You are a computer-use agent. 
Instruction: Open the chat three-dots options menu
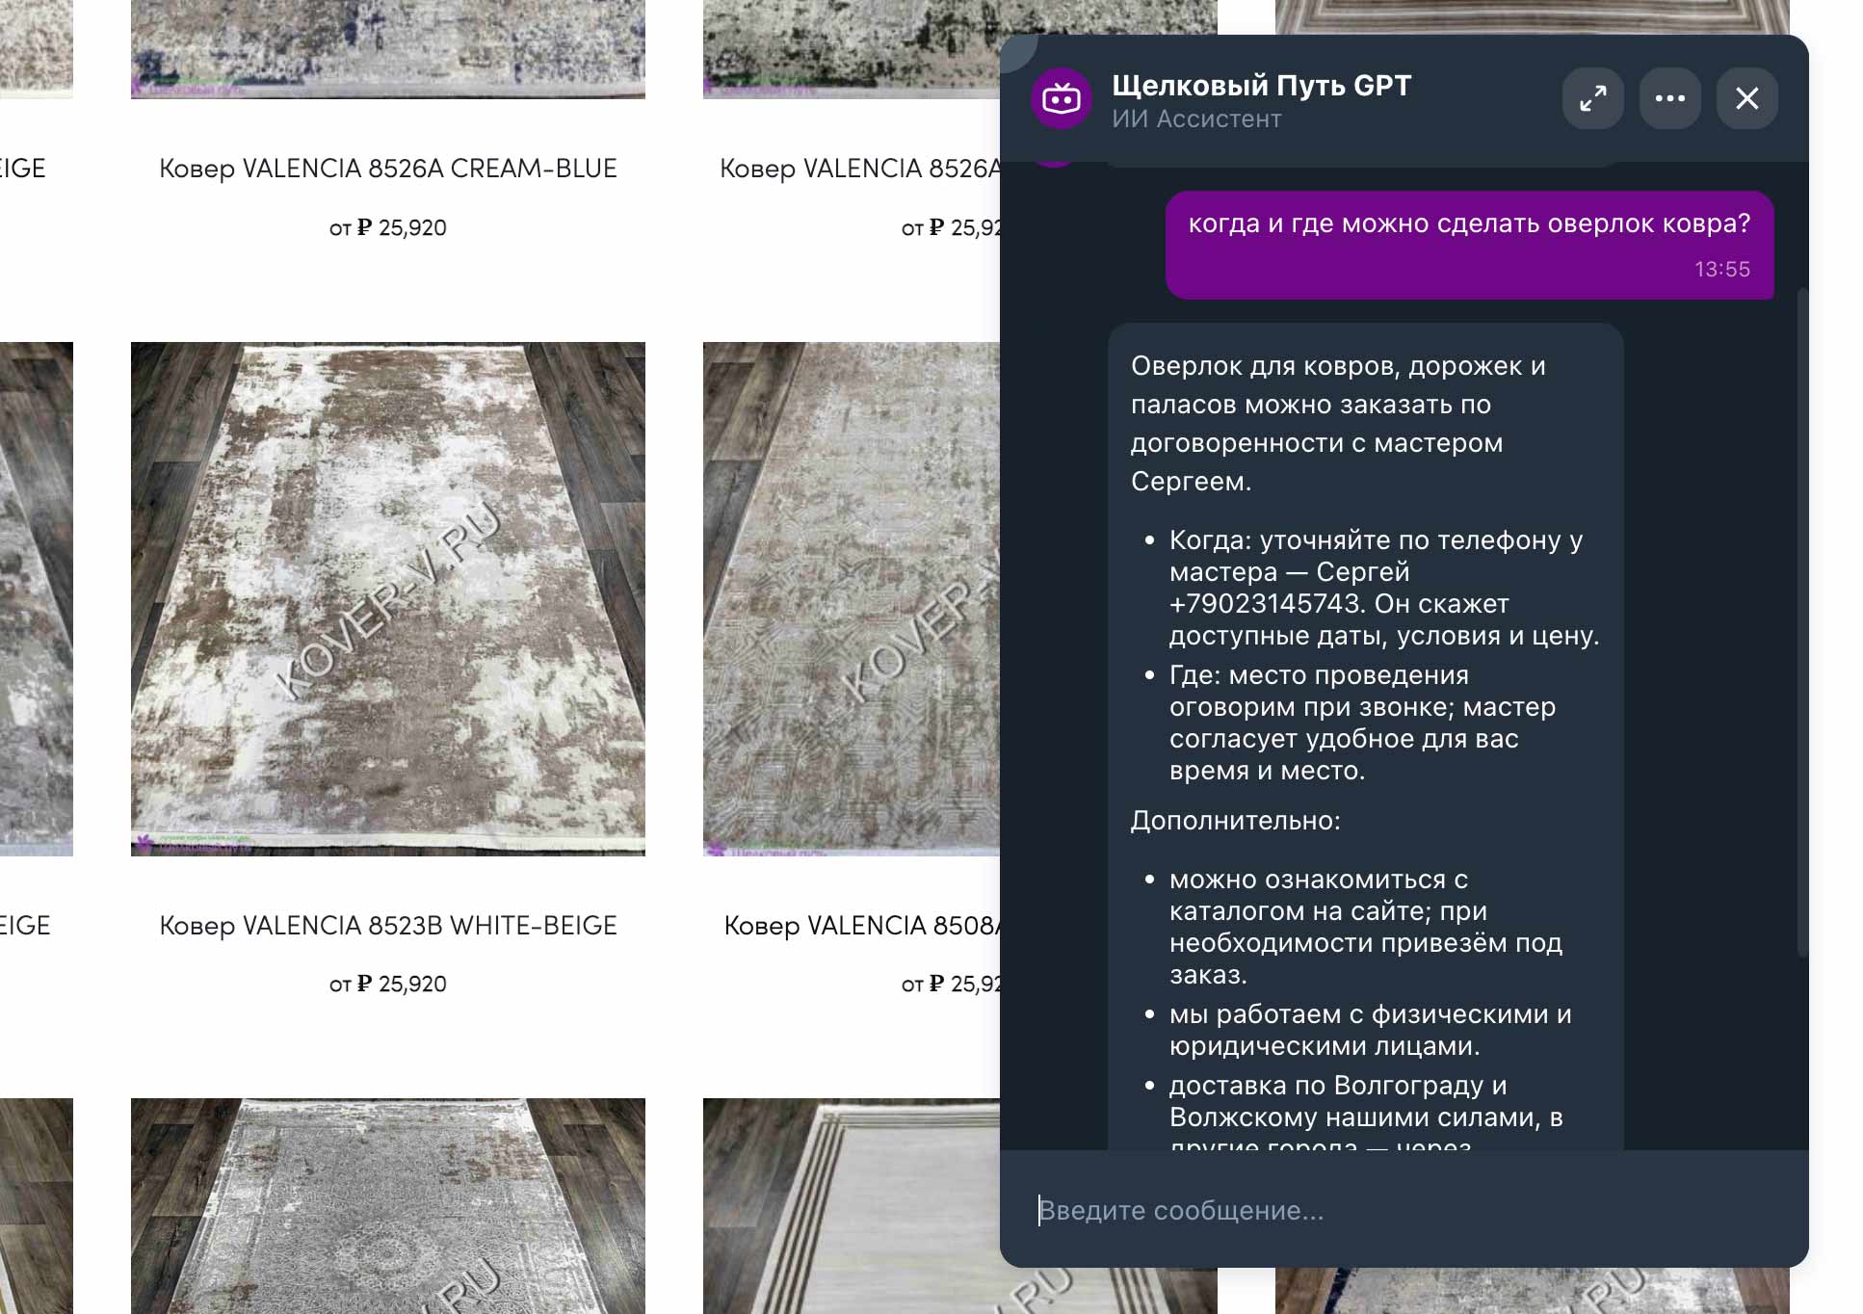(x=1669, y=98)
